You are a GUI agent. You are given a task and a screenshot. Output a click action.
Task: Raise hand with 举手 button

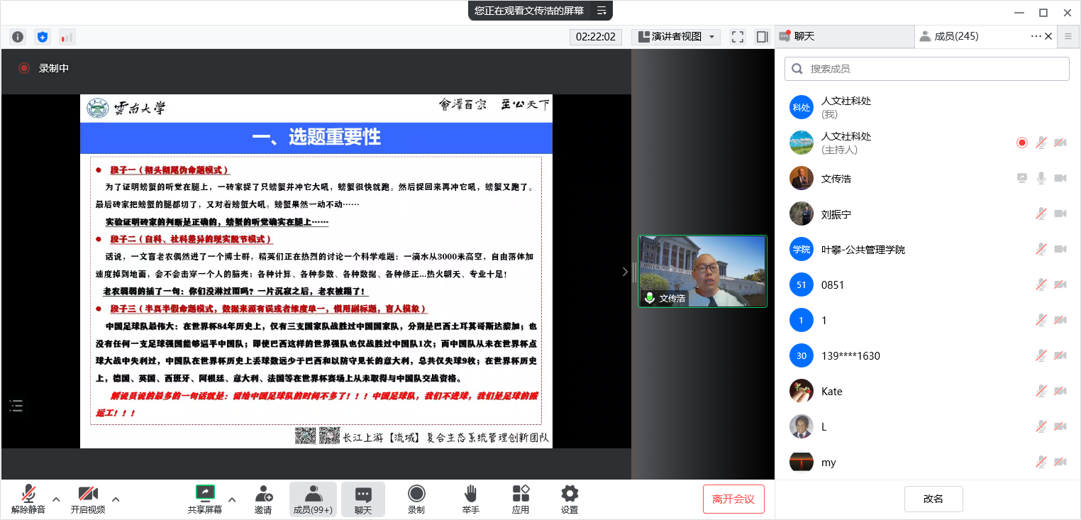[x=470, y=499]
